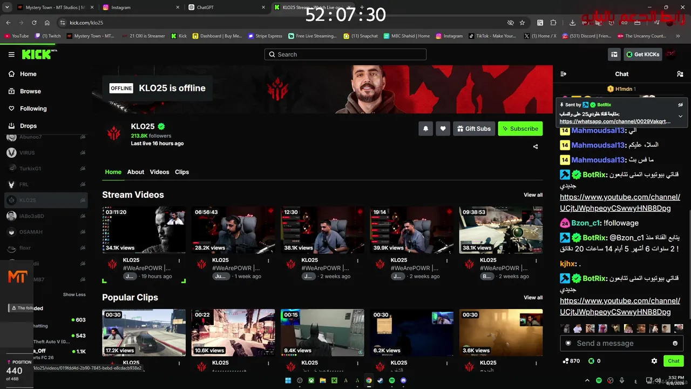Select OSAMAH in the followed channels list
691x389 pixels.
click(46, 232)
